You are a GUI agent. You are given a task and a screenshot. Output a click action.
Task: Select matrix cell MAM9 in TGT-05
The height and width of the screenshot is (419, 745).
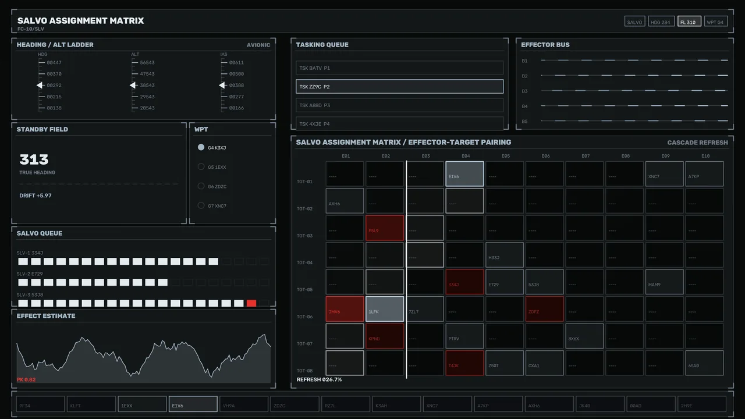664,282
